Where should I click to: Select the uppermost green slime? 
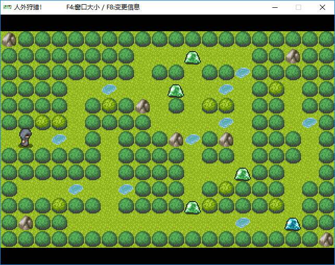tap(193, 57)
